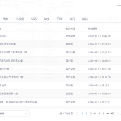Screen dimensions: 121x121
Task: Jump to last page 947
Action: click(112, 114)
